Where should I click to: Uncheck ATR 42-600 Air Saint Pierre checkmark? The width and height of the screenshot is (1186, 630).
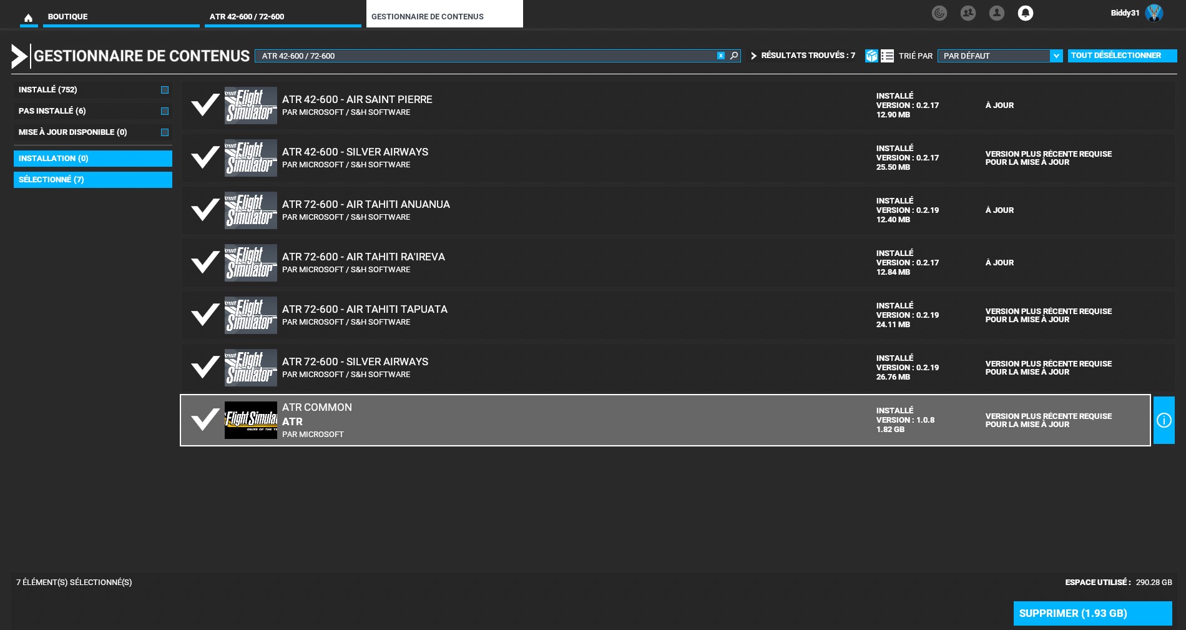(205, 105)
